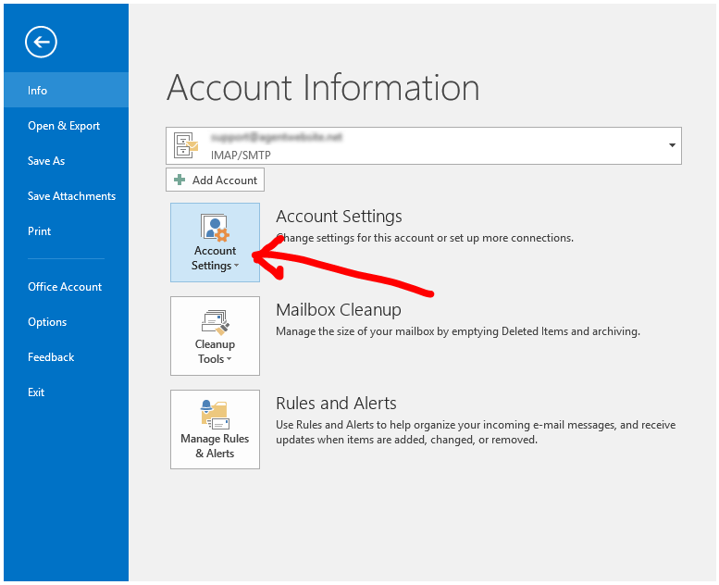Exit Outlook from the sidebar
719x585 pixels.
(36, 392)
